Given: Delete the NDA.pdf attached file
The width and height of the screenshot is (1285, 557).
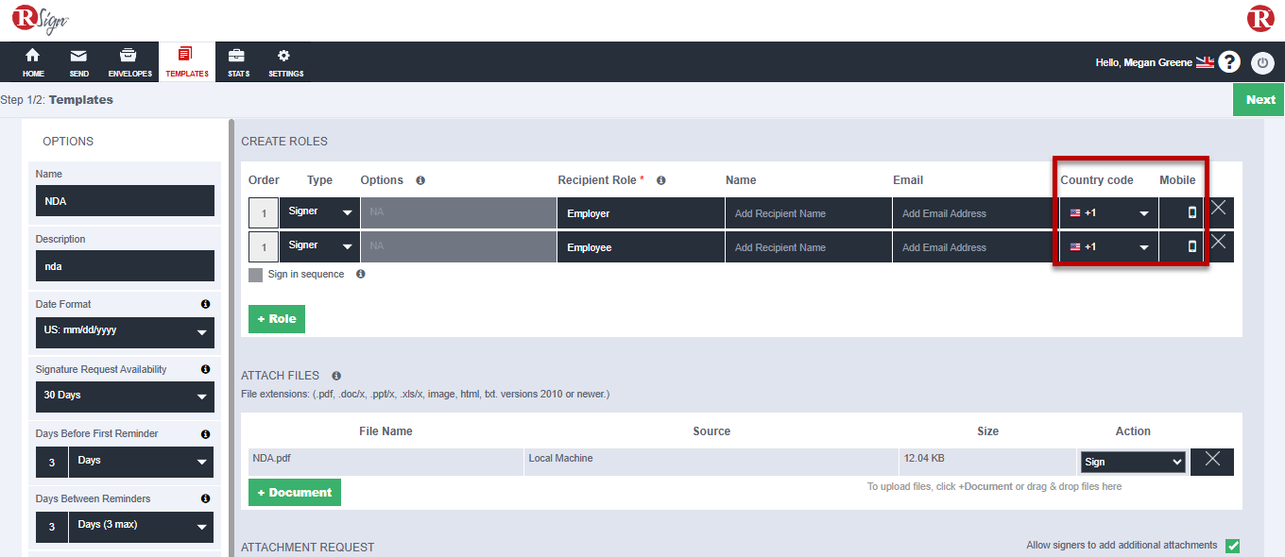Looking at the screenshot, I should 1212,460.
